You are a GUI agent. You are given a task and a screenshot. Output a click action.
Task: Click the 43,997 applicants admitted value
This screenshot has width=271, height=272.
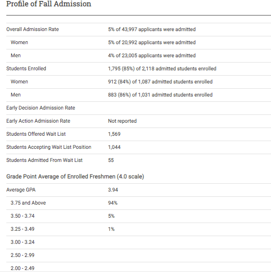(152, 29)
